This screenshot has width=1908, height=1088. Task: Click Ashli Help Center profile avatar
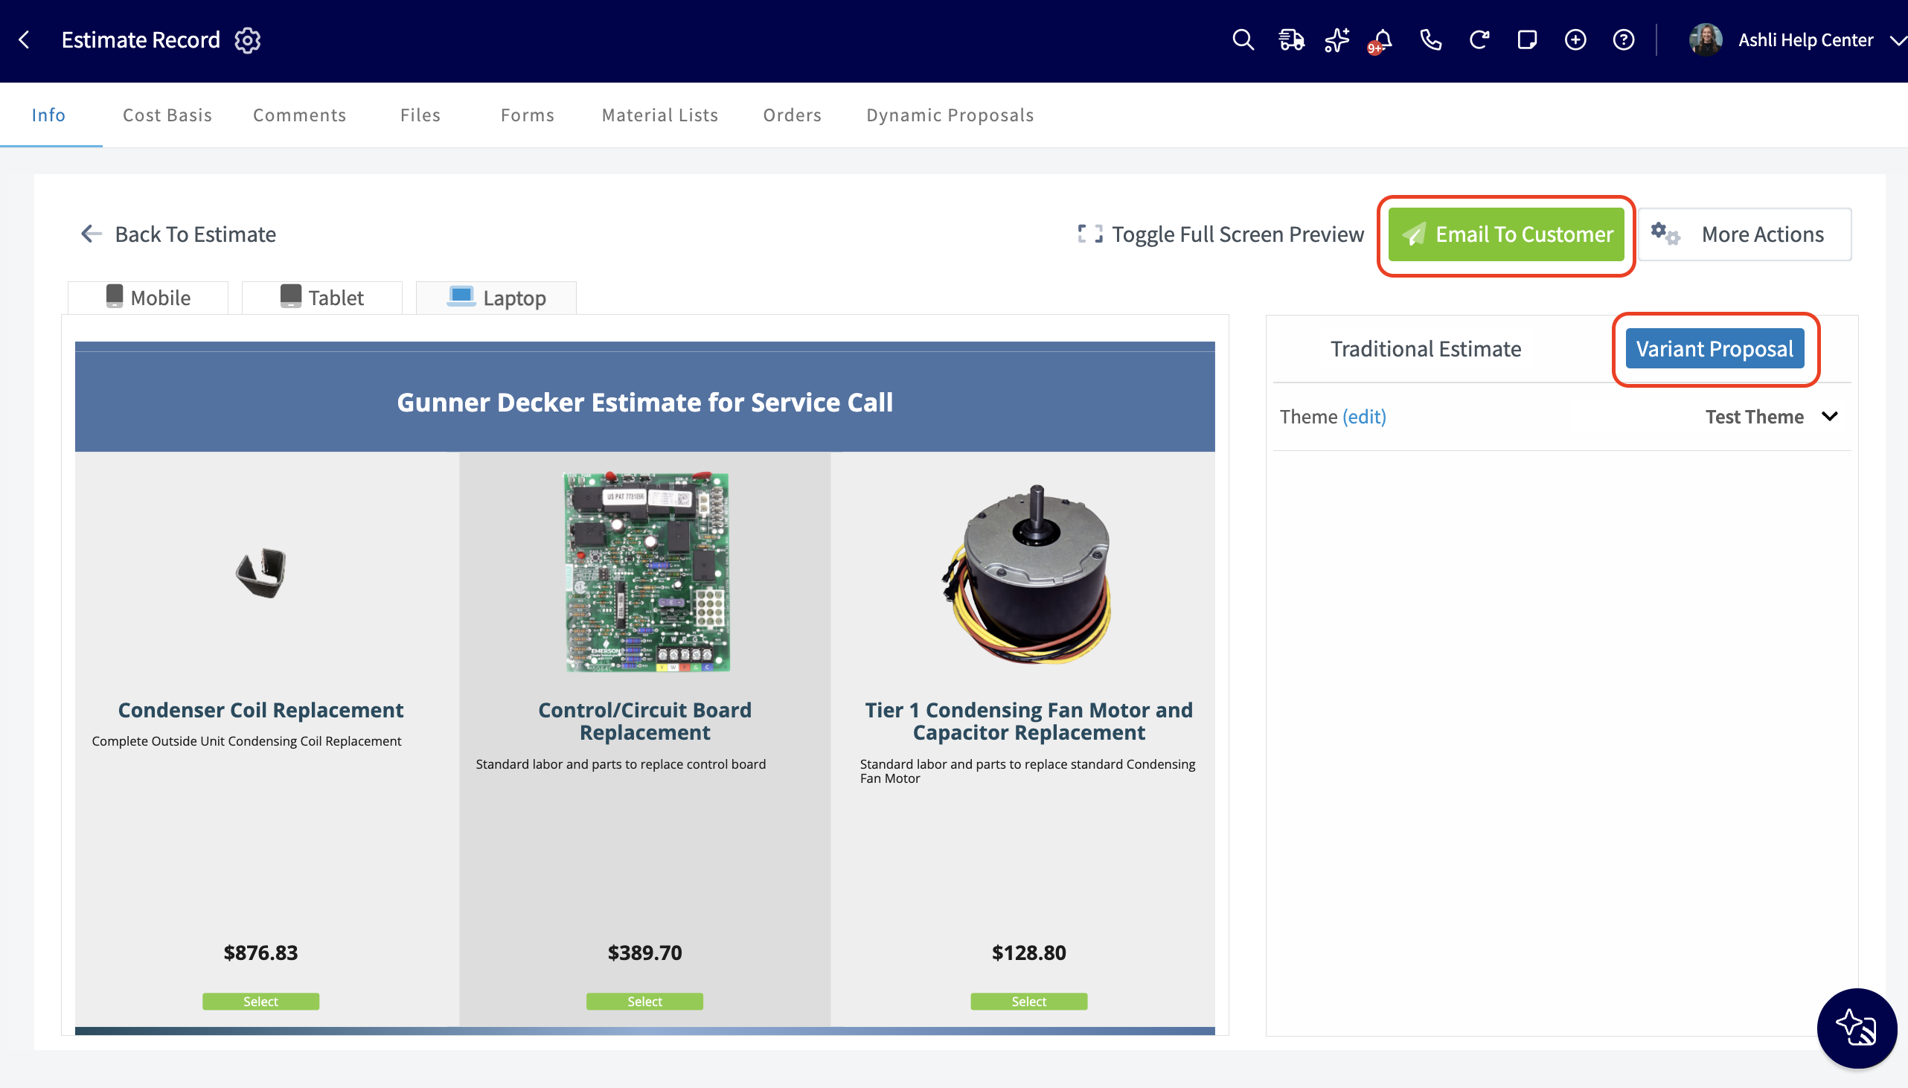[x=1706, y=39]
